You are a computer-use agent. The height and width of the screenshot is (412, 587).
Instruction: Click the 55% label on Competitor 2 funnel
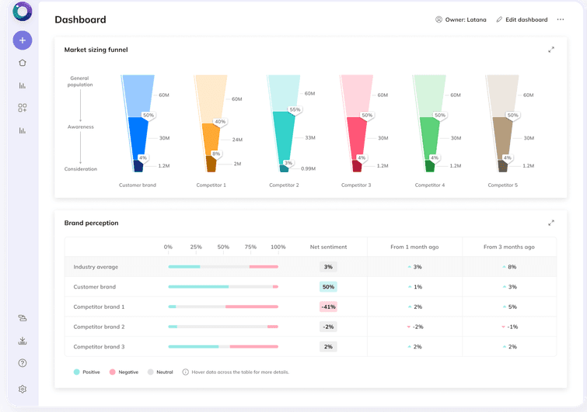click(x=295, y=110)
